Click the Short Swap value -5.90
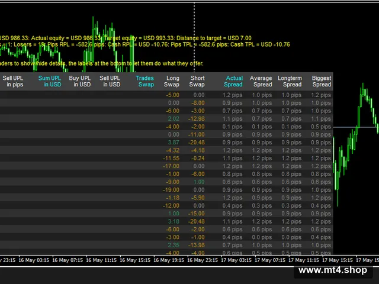The width and height of the screenshot is (379, 284). click(x=198, y=198)
